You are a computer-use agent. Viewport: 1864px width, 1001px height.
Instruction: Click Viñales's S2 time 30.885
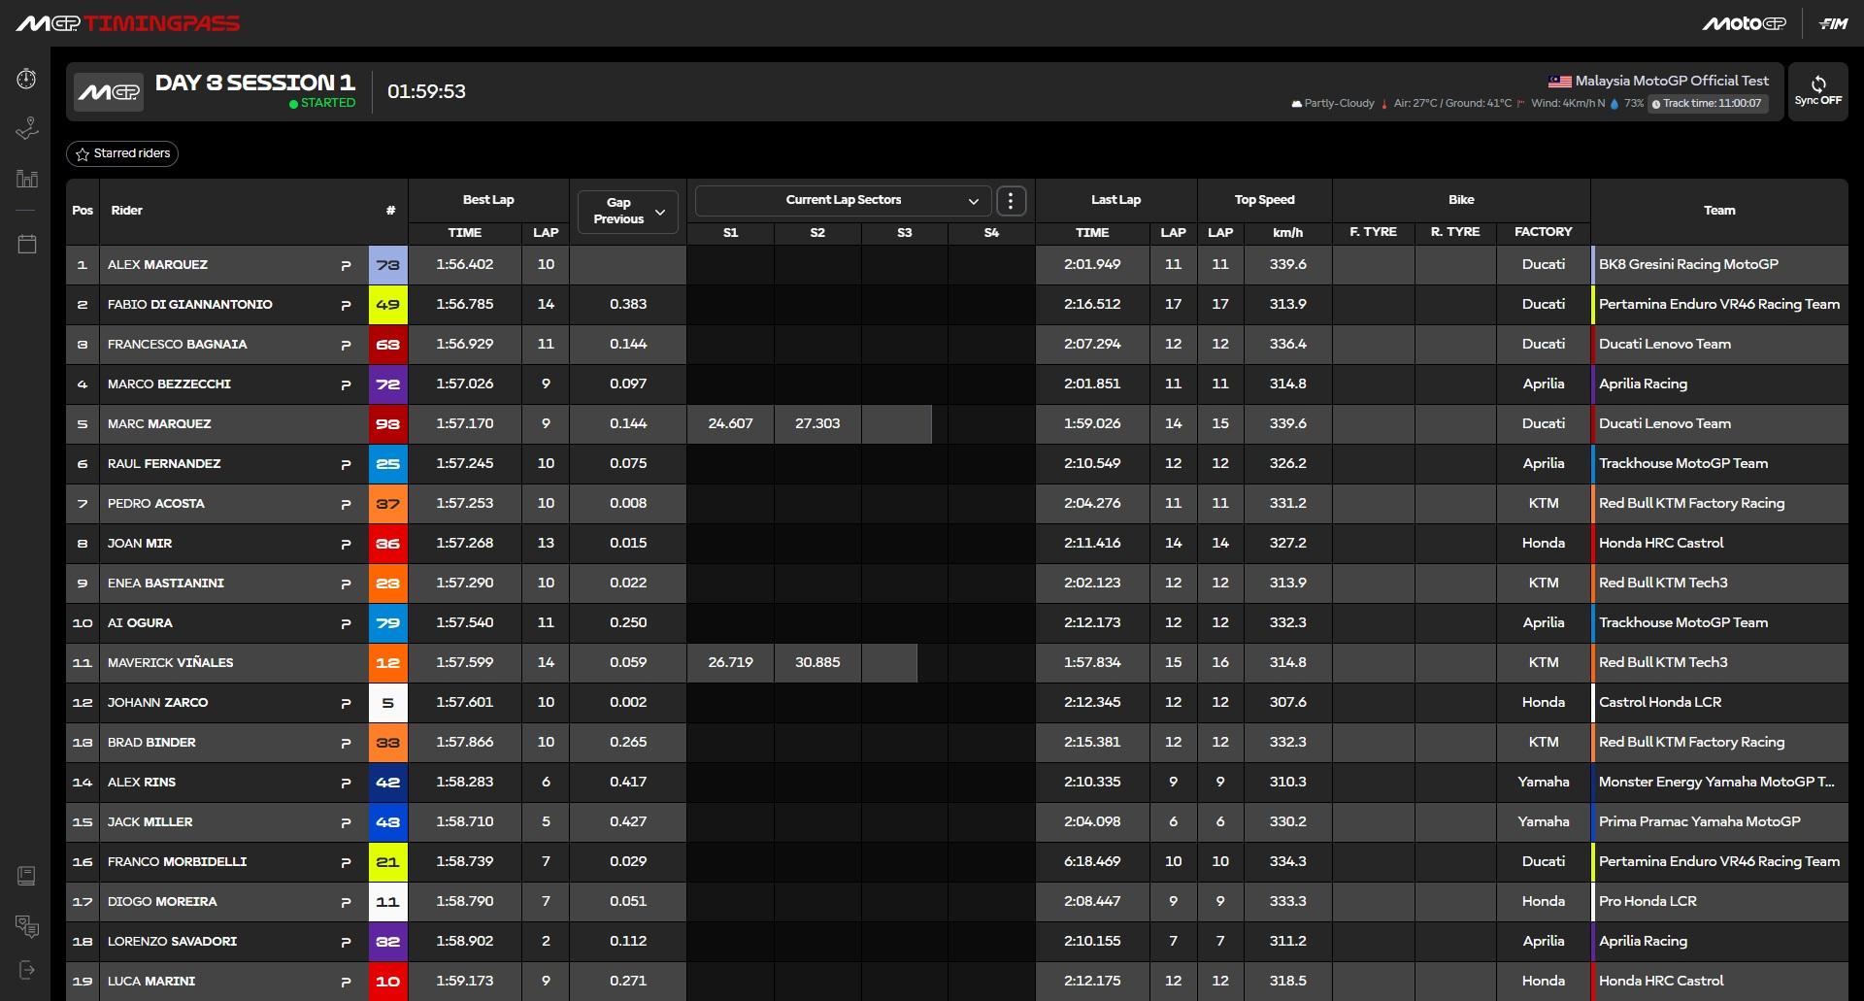point(817,663)
